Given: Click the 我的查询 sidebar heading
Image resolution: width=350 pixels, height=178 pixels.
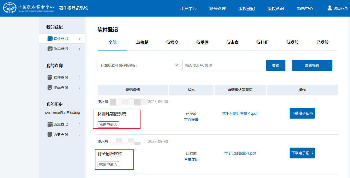Looking at the screenshot, I should [x=54, y=66].
